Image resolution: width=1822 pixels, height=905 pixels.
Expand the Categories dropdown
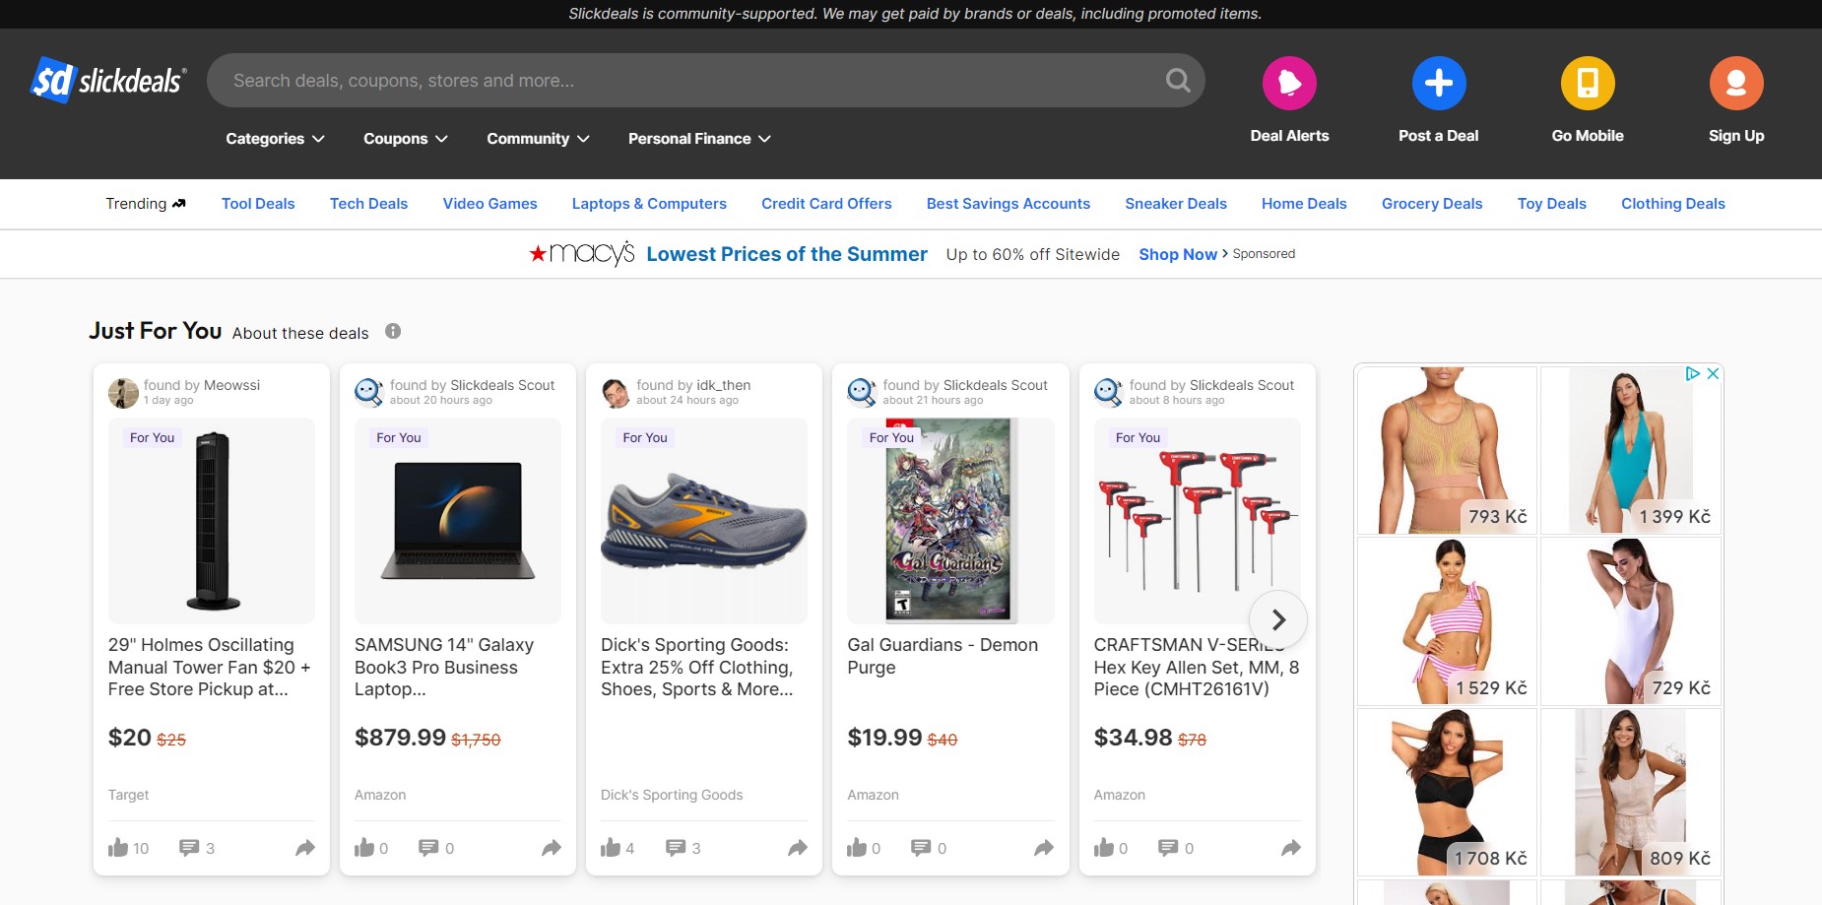(275, 139)
